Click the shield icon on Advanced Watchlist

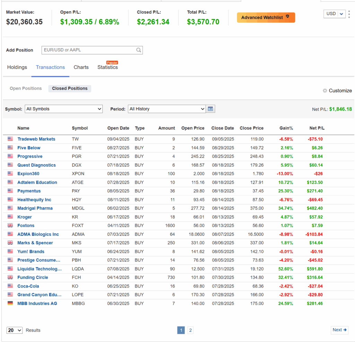(287, 17)
